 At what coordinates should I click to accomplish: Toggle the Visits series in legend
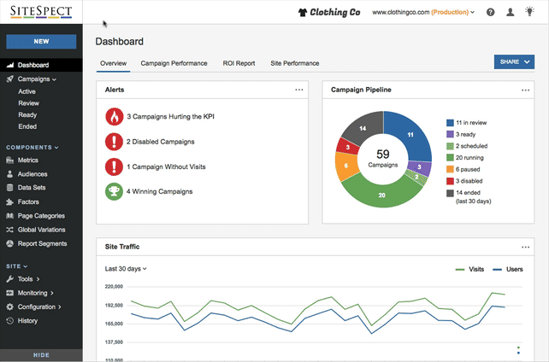(x=469, y=270)
